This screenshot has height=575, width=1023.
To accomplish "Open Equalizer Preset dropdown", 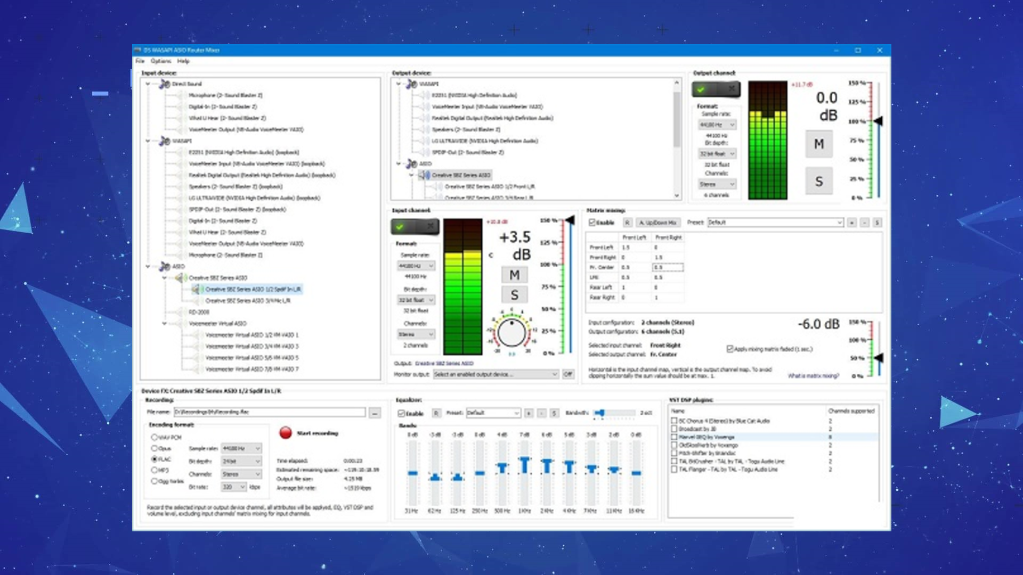I will [493, 413].
